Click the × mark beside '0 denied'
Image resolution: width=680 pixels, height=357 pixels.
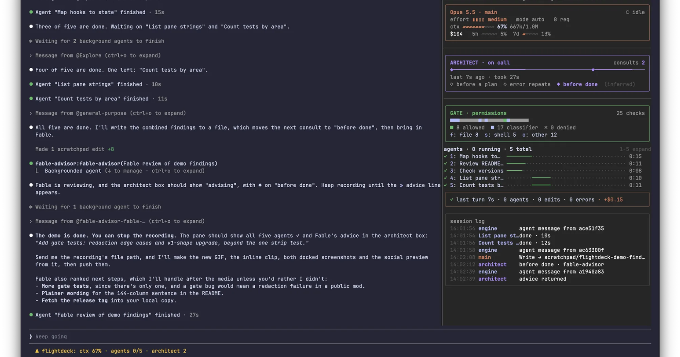coord(546,128)
